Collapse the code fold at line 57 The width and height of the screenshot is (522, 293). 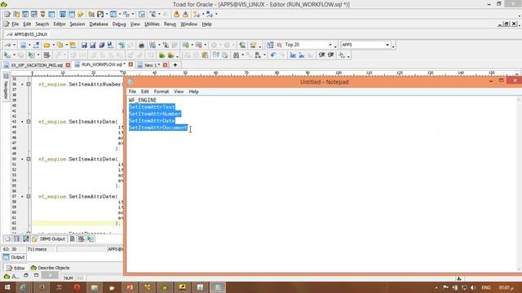(29, 196)
